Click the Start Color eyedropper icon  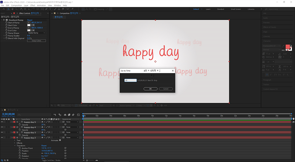[33, 25]
